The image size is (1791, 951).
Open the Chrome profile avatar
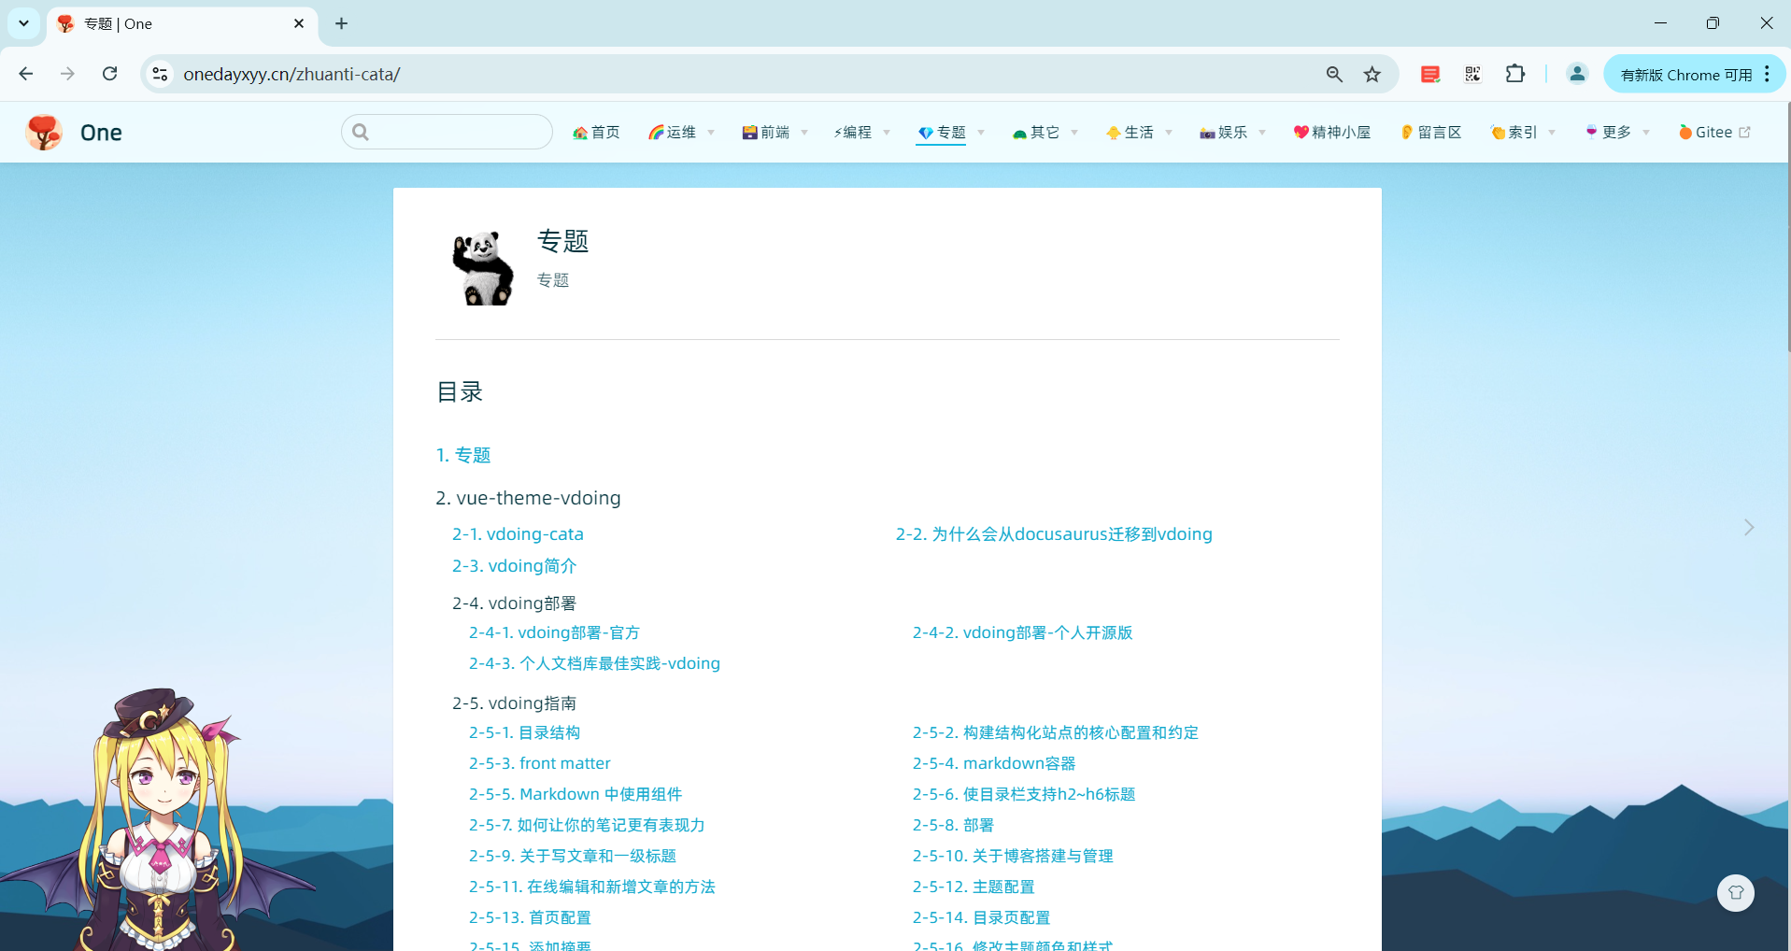(x=1577, y=74)
